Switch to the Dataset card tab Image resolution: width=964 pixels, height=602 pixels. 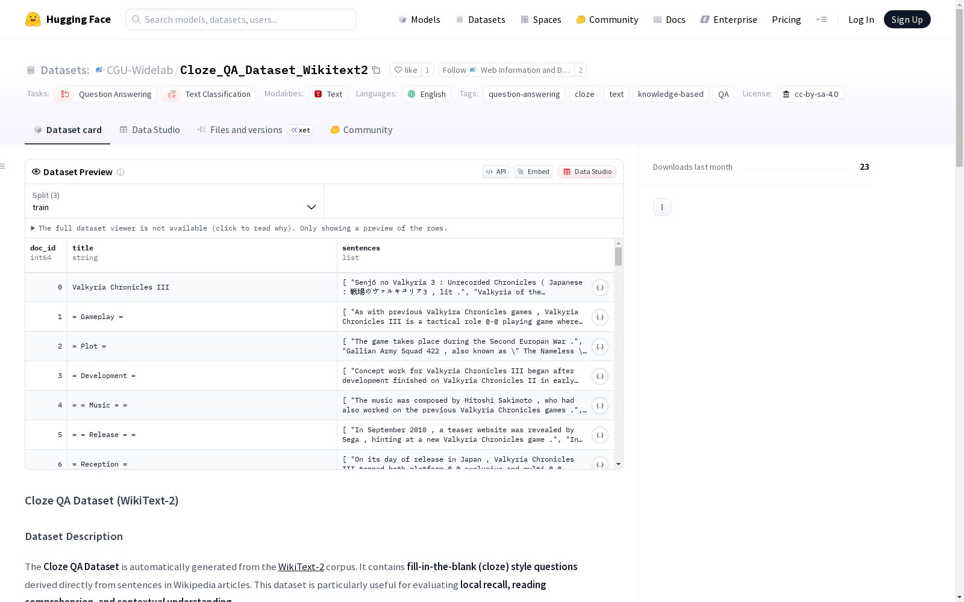click(x=67, y=130)
